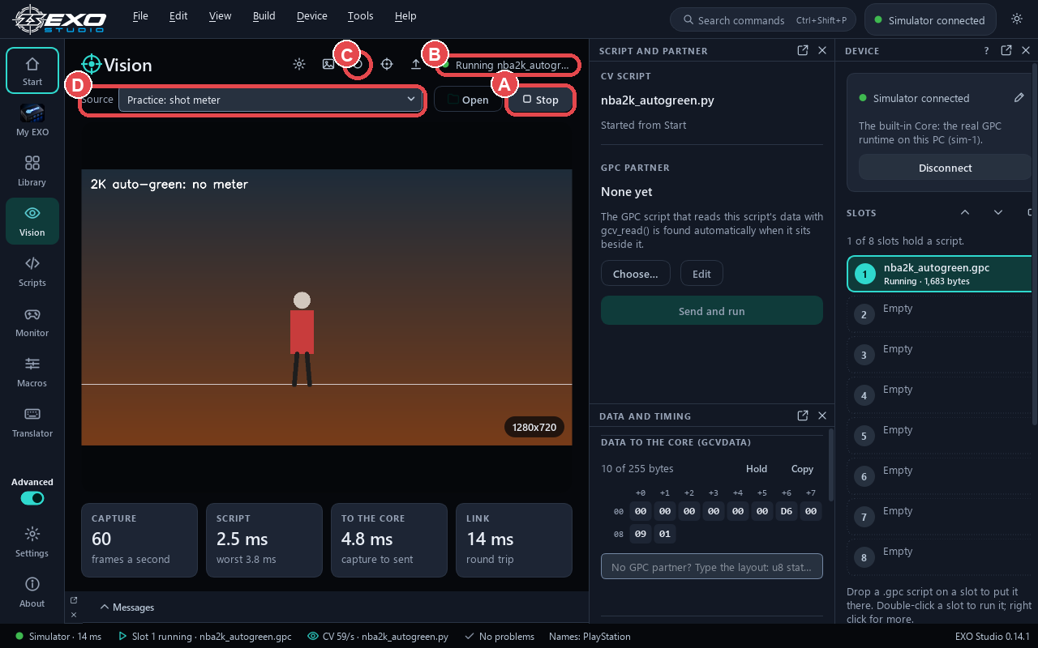The image size is (1038, 648).
Task: Click the Open folder button
Action: tap(468, 100)
